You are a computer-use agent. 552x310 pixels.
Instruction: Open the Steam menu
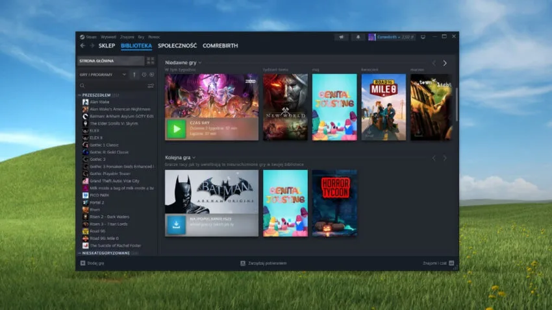tap(91, 37)
